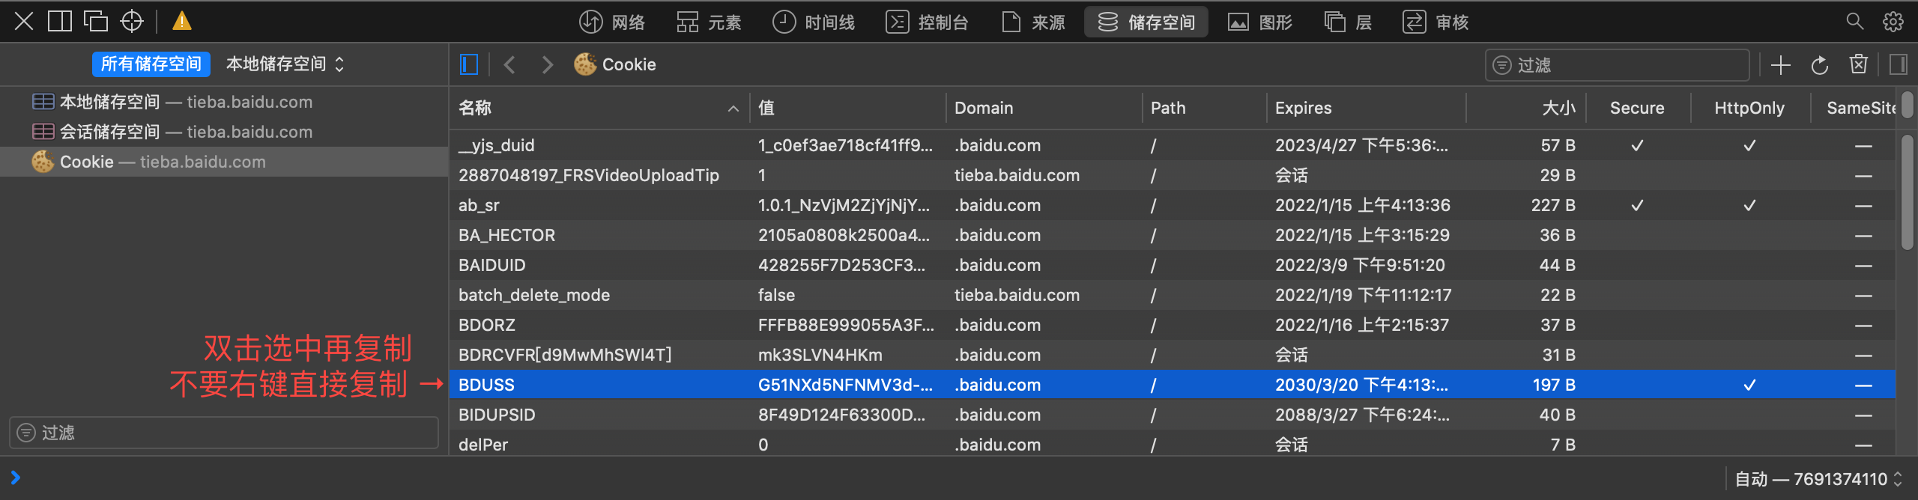Select 本地储存空间 — tieba.baidu.com tree item
Viewport: 1918px width, 500px height.
224,102
